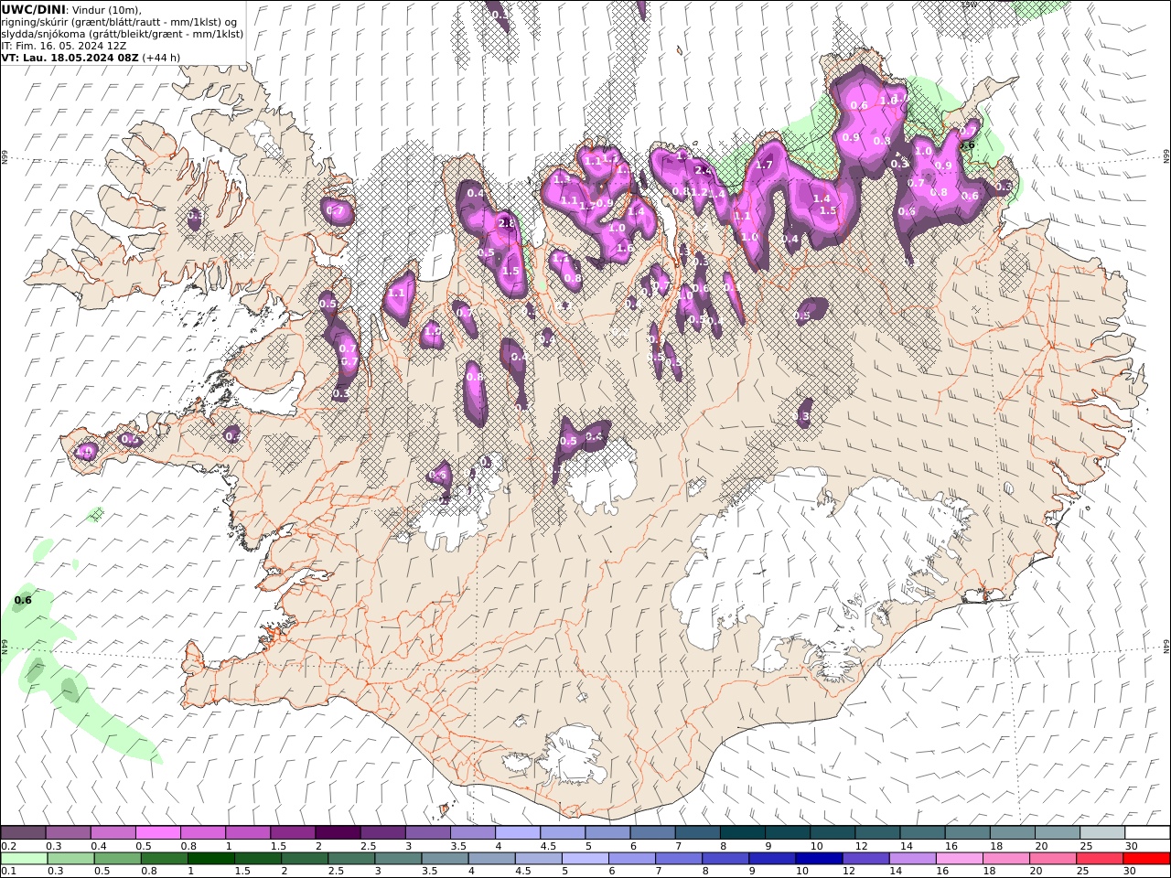Select the 'slydda/snjókoma' description line
Screen dimensions: 1171x878
[x=123, y=34]
